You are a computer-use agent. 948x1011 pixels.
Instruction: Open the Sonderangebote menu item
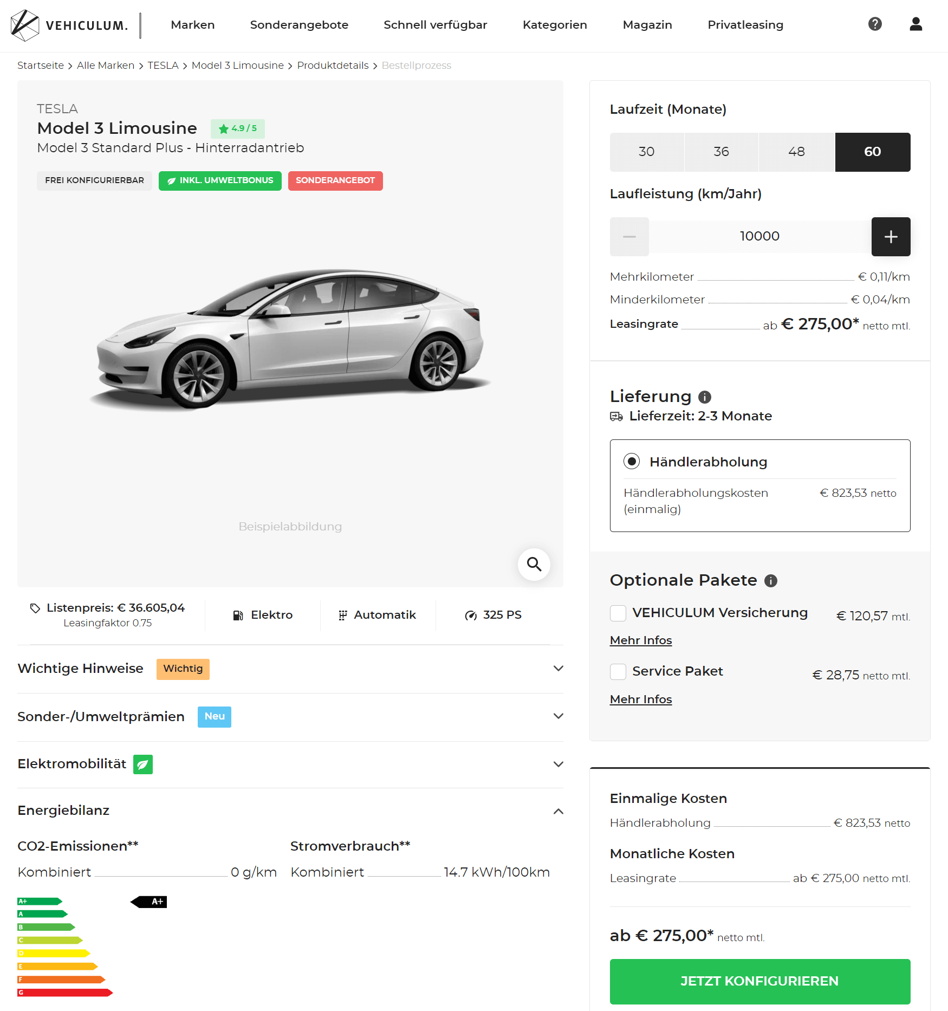click(299, 25)
